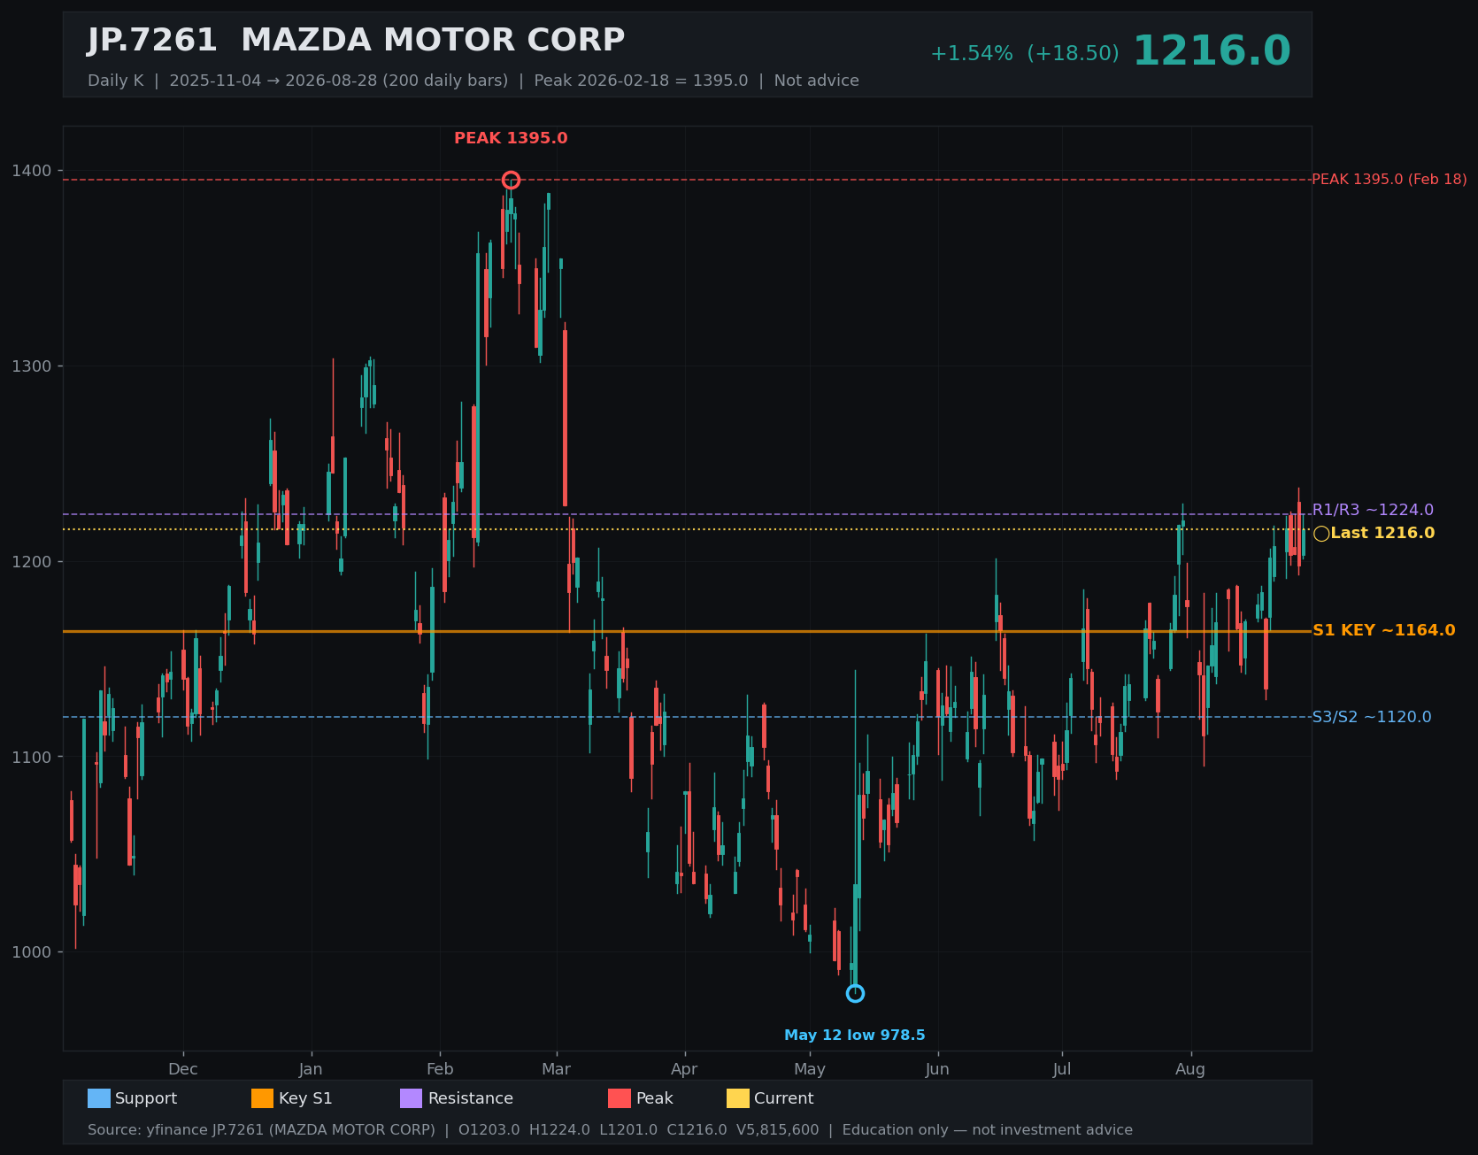Click the 'Aug' month label on the time axis
The width and height of the screenshot is (1478, 1155).
1190,1069
